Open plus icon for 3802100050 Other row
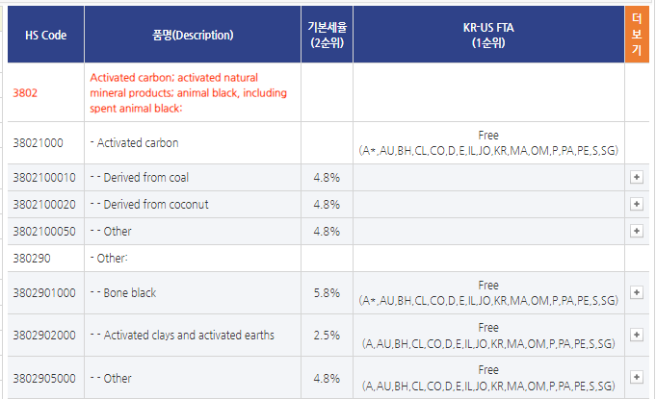 tap(637, 231)
